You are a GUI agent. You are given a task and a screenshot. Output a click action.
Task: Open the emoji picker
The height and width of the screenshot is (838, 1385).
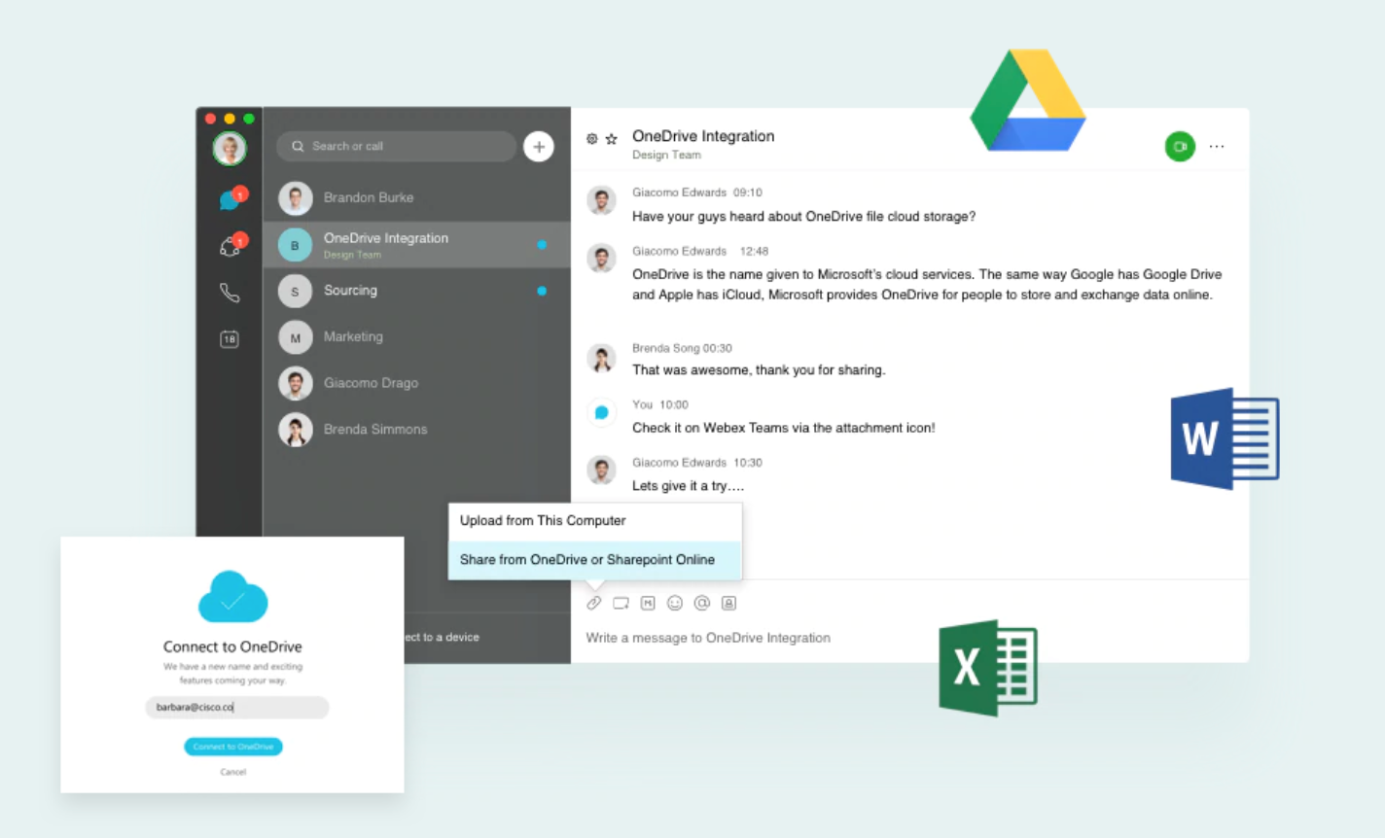(x=675, y=604)
